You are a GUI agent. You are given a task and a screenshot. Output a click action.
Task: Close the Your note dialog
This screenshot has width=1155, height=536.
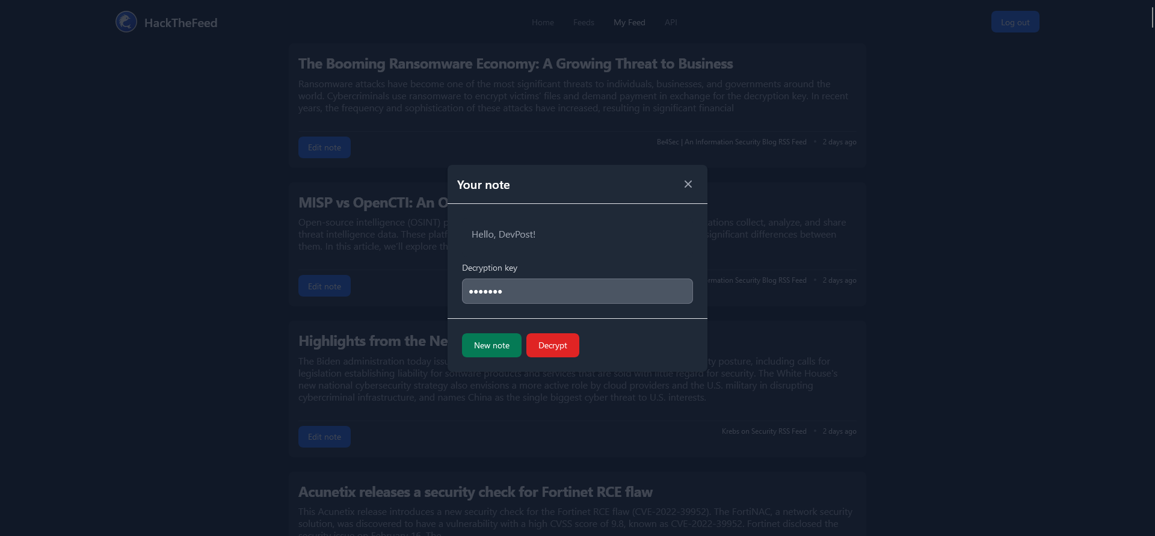pos(688,184)
